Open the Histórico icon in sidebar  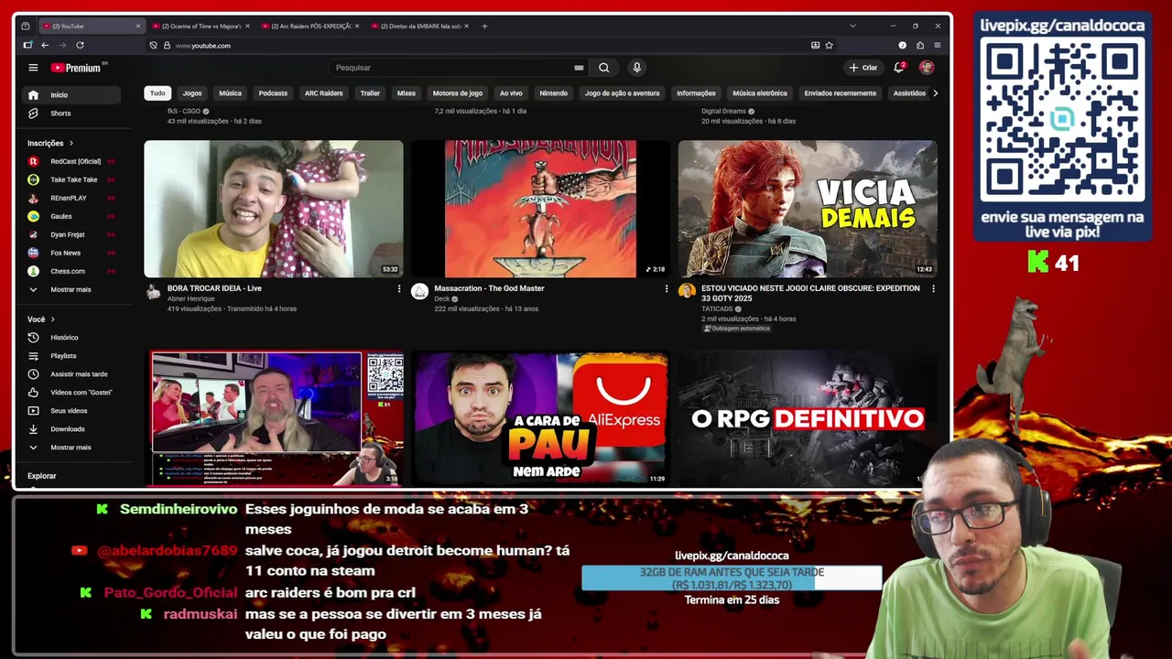click(33, 338)
